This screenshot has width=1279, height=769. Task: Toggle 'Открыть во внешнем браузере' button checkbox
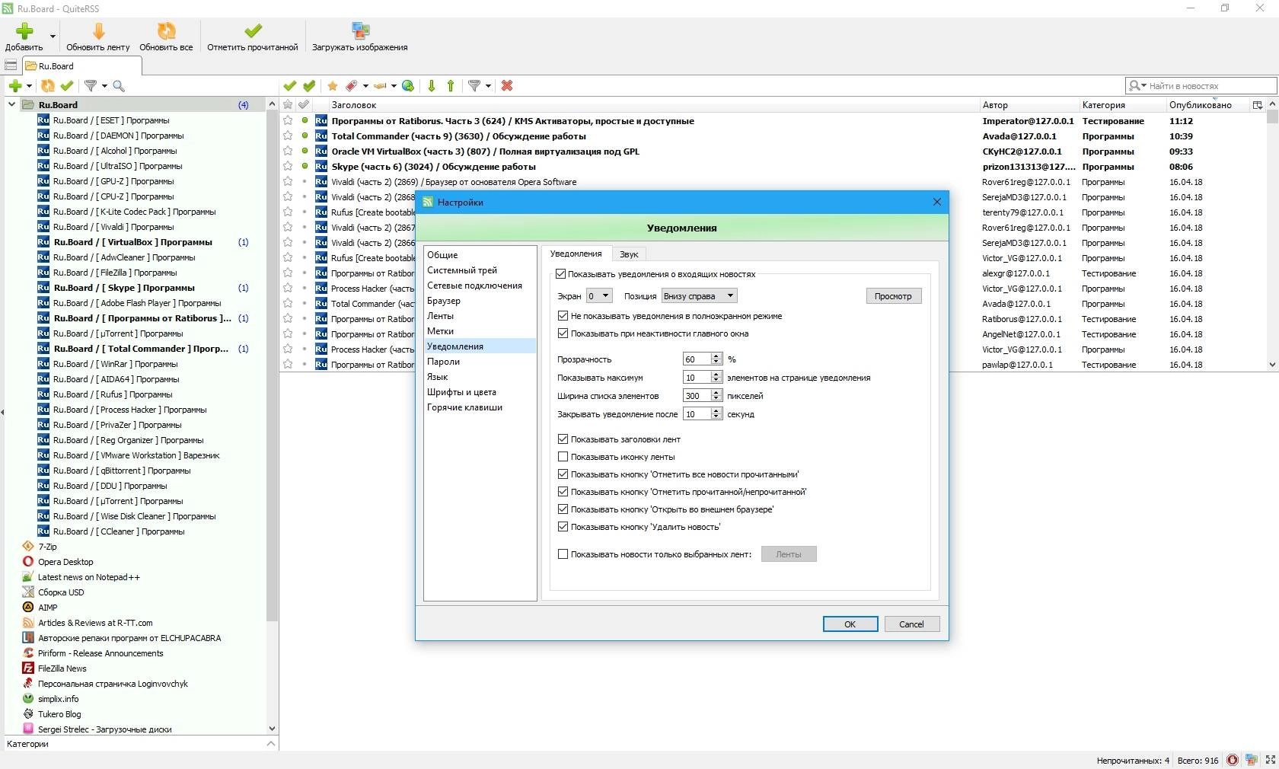point(563,509)
